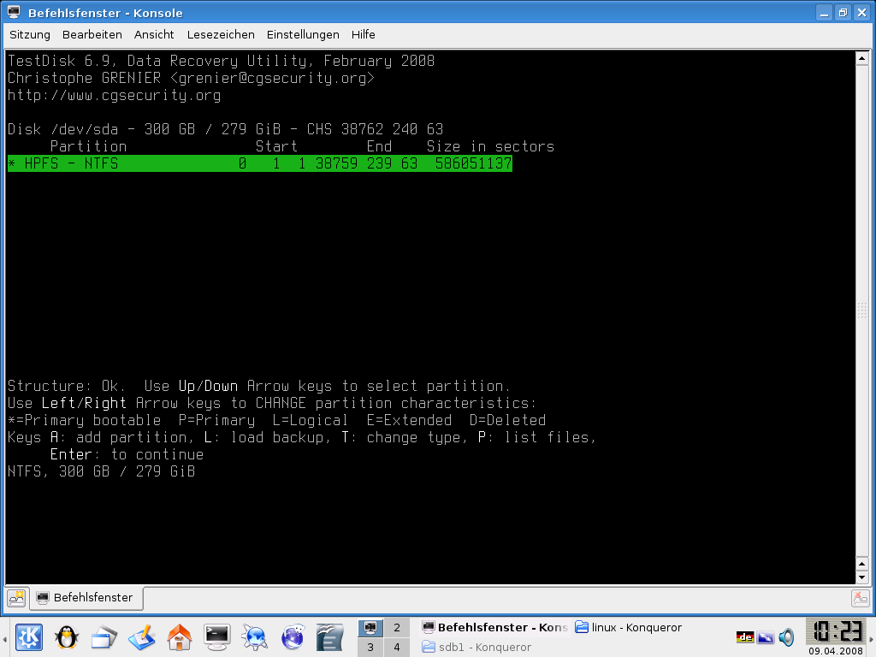Click the 'Size in sectors' column header
The height and width of the screenshot is (657, 876).
point(490,146)
